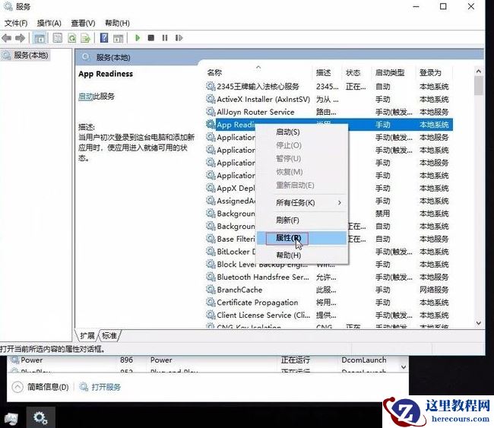Choose 帮助(H) in the context menu
This screenshot has width=494, height=428.
(x=288, y=255)
